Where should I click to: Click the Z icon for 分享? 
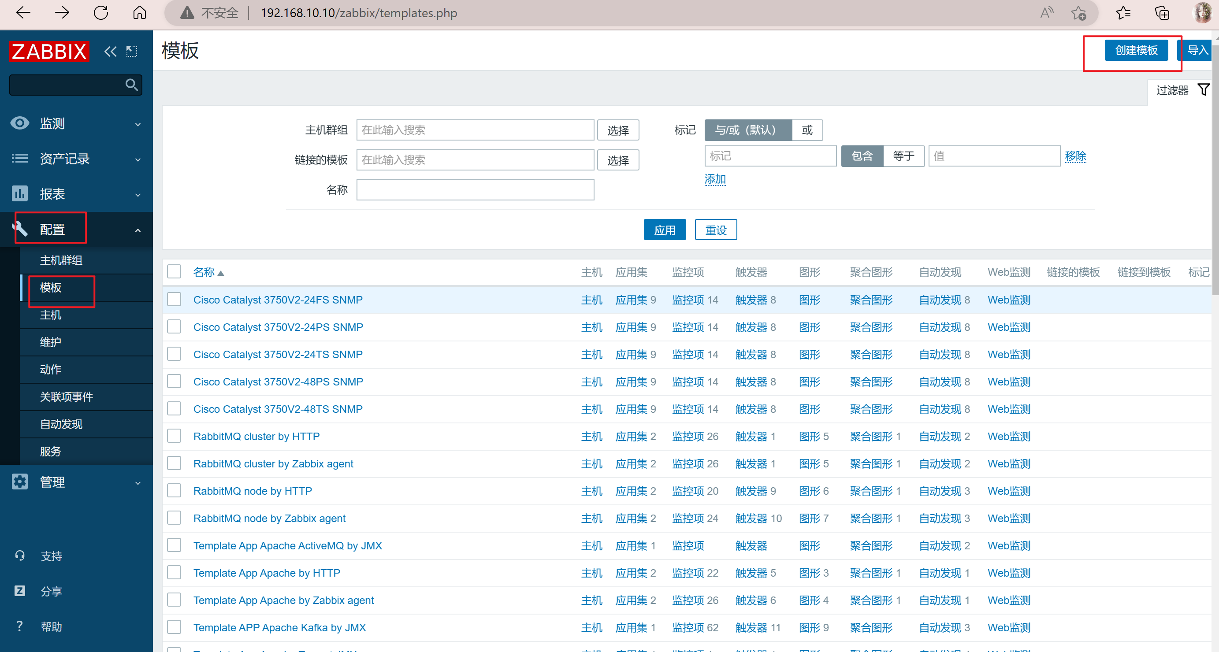click(x=19, y=591)
